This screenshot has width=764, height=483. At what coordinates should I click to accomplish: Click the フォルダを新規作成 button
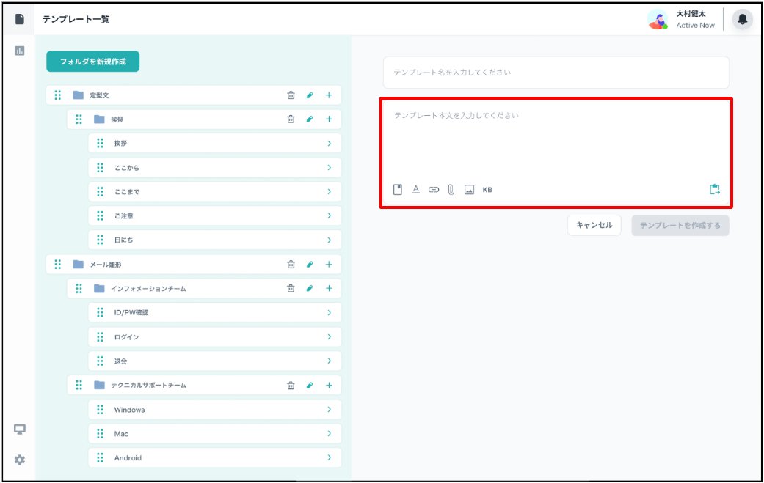92,62
